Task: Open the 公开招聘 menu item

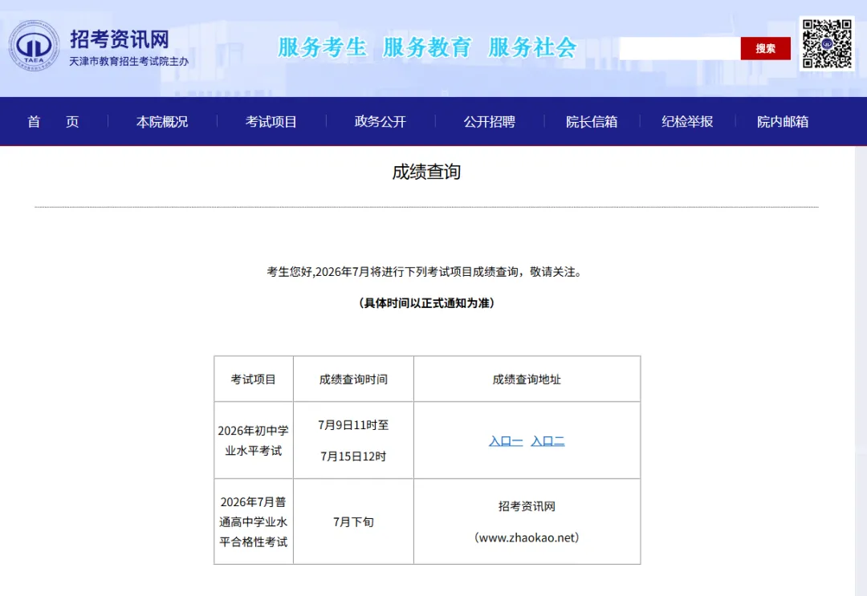Action: point(490,121)
